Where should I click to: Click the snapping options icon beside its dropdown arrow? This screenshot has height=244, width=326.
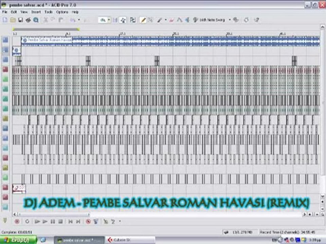(x=103, y=20)
